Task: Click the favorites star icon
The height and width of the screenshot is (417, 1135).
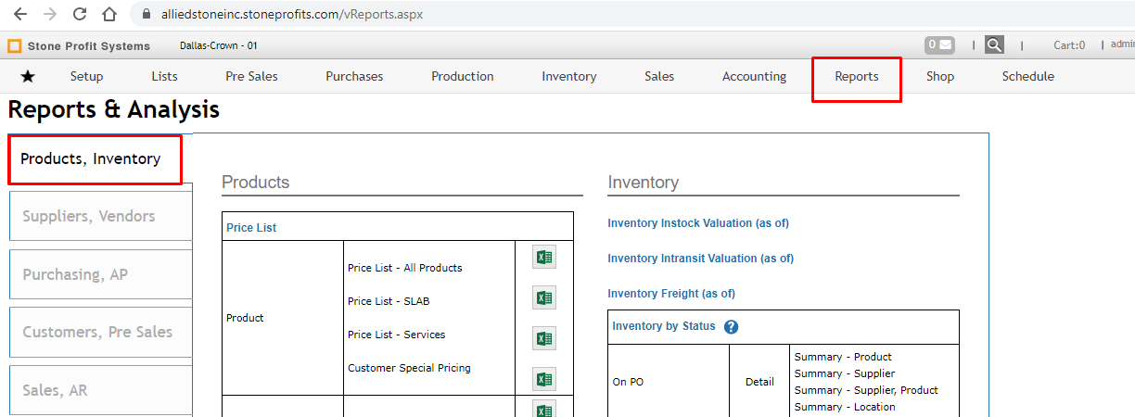Action: click(x=28, y=77)
